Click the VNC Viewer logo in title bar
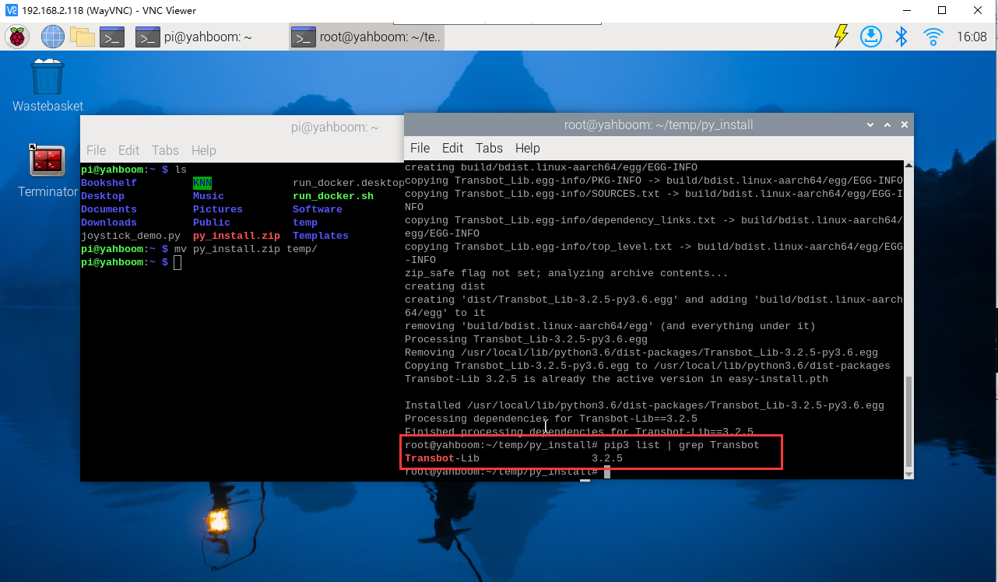The height and width of the screenshot is (582, 998). point(11,10)
